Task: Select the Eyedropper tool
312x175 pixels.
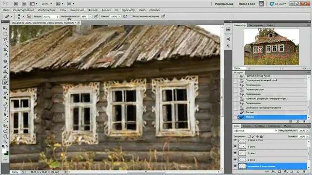Action: [x=5, y=55]
